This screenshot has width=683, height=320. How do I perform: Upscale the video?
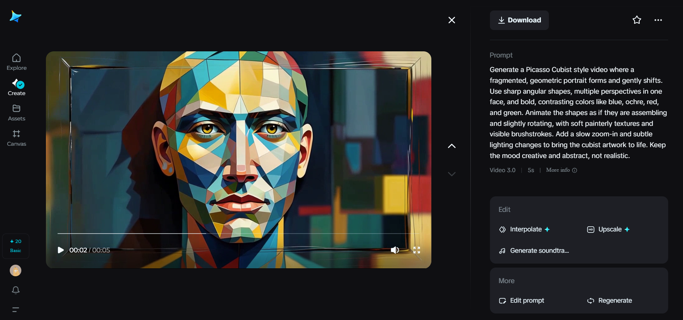click(x=609, y=229)
